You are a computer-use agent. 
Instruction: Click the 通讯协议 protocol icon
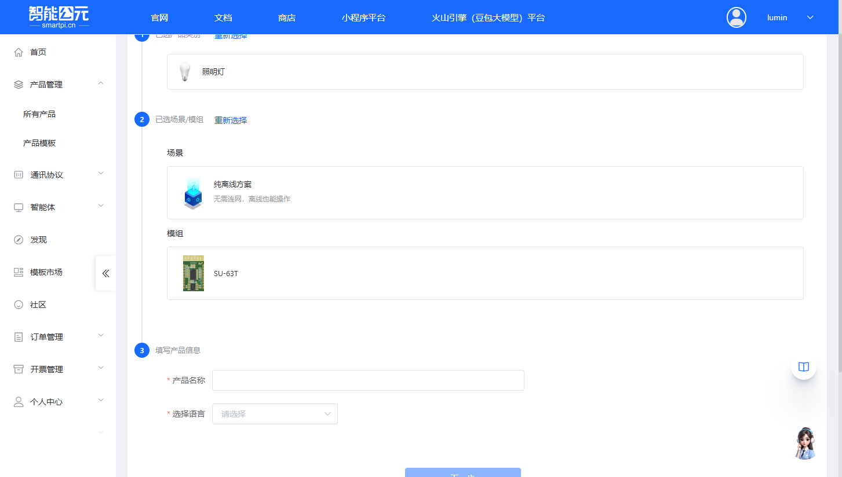coord(18,174)
